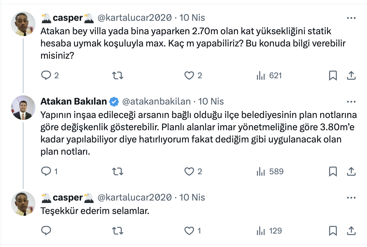Share the 'Teşekkür ederim selamlar' tweet
Image resolution: width=367 pixels, height=247 pixels.
click(x=351, y=231)
